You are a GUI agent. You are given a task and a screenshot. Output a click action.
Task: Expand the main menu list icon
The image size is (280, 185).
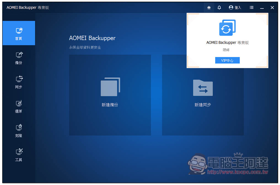[251, 8]
